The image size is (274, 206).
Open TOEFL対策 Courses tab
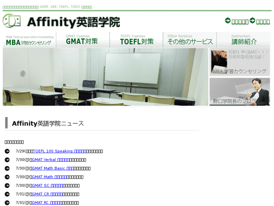point(136,40)
